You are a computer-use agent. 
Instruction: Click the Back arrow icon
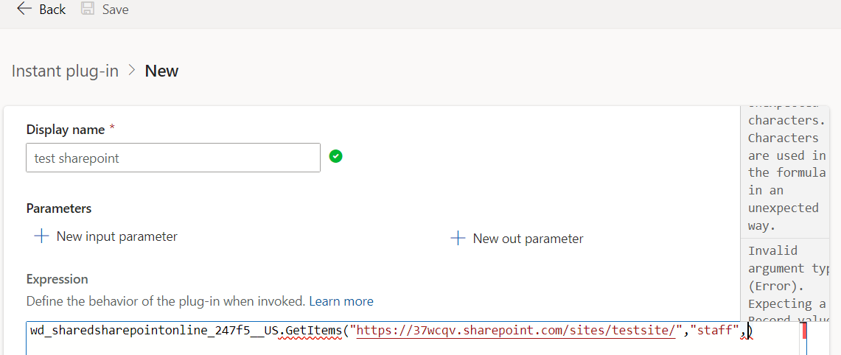pos(24,10)
